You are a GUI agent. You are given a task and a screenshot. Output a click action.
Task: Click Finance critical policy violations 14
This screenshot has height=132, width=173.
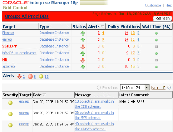coord(127,33)
